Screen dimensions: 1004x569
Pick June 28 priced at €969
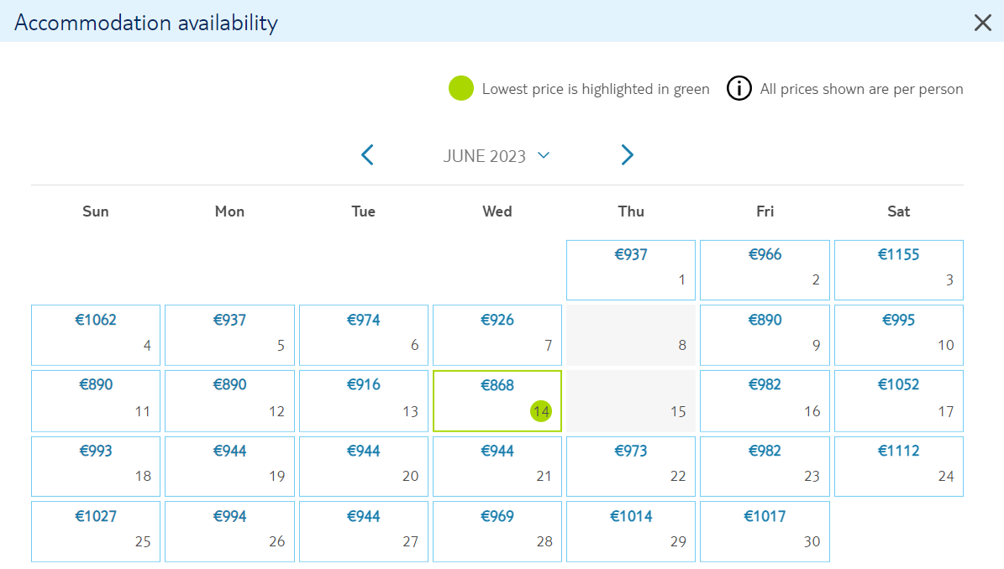pyautogui.click(x=497, y=531)
